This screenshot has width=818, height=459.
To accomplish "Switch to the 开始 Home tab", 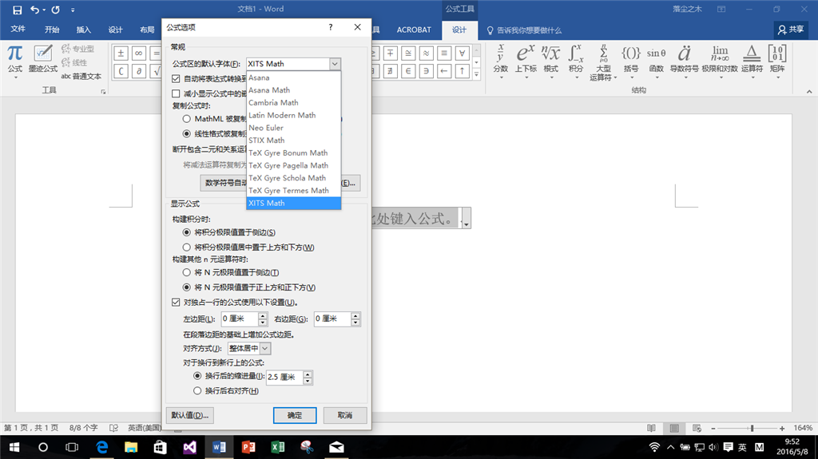I will [52, 30].
